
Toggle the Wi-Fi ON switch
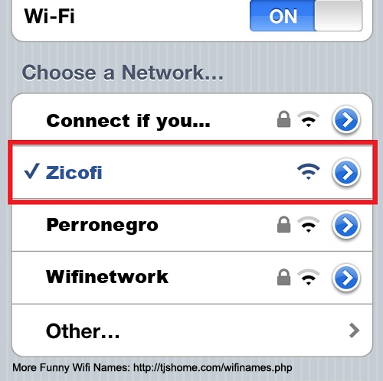(x=306, y=16)
